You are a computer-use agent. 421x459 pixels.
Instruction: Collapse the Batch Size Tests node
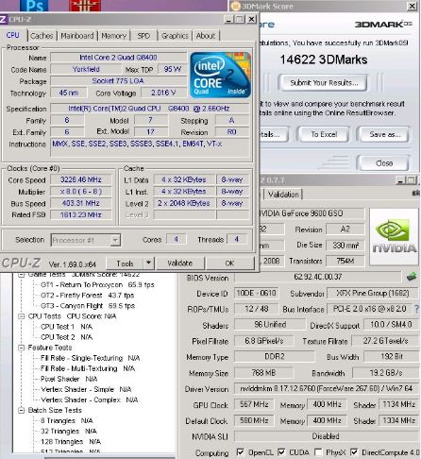21,410
